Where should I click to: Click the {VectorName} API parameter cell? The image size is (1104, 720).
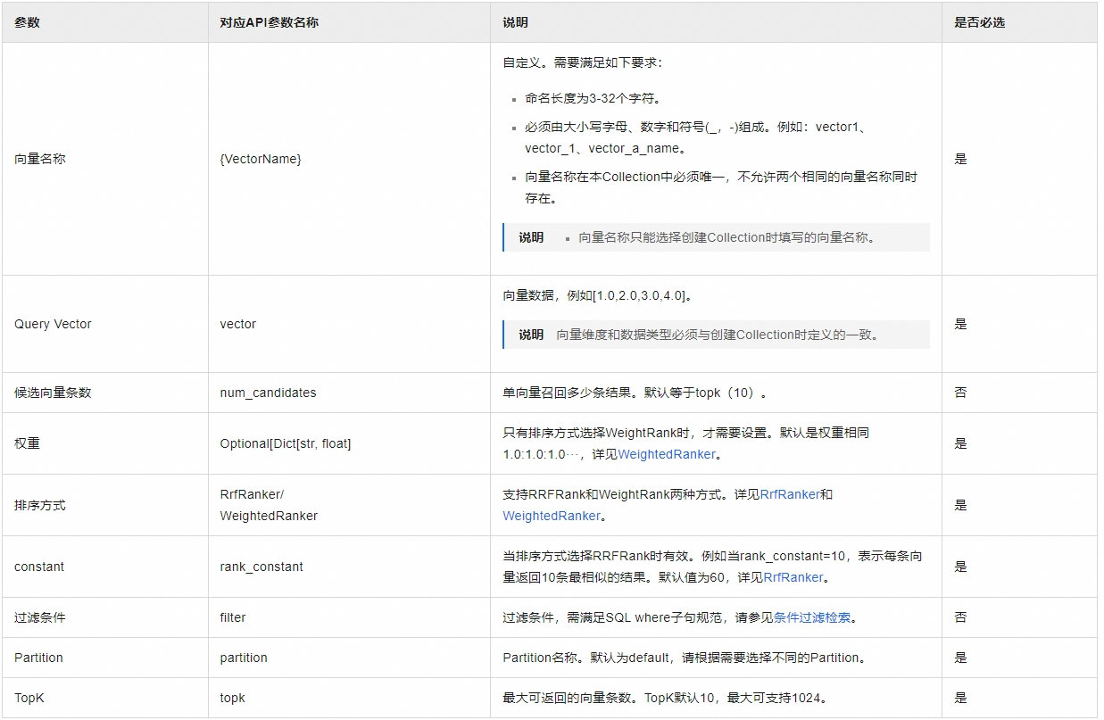261,159
